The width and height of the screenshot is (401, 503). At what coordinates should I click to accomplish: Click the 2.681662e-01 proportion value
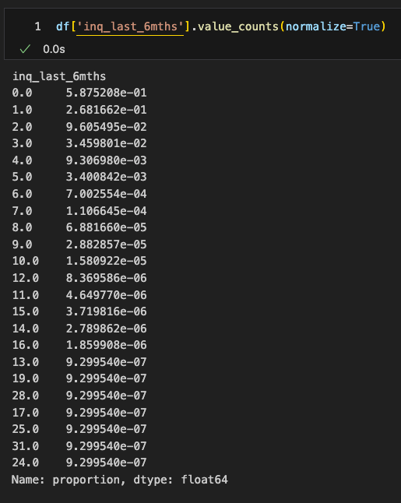point(106,110)
